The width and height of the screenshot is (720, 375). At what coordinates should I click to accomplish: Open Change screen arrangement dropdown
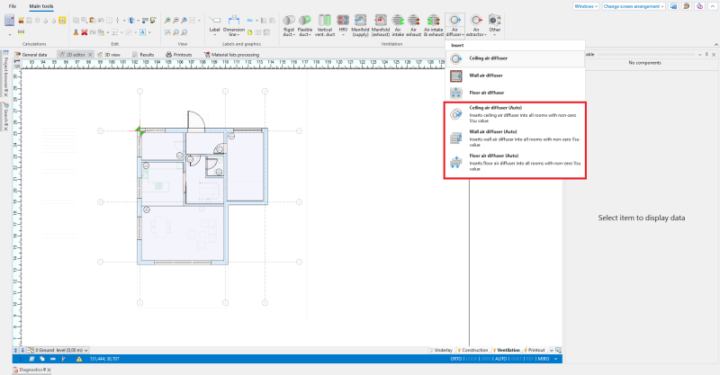(634, 6)
